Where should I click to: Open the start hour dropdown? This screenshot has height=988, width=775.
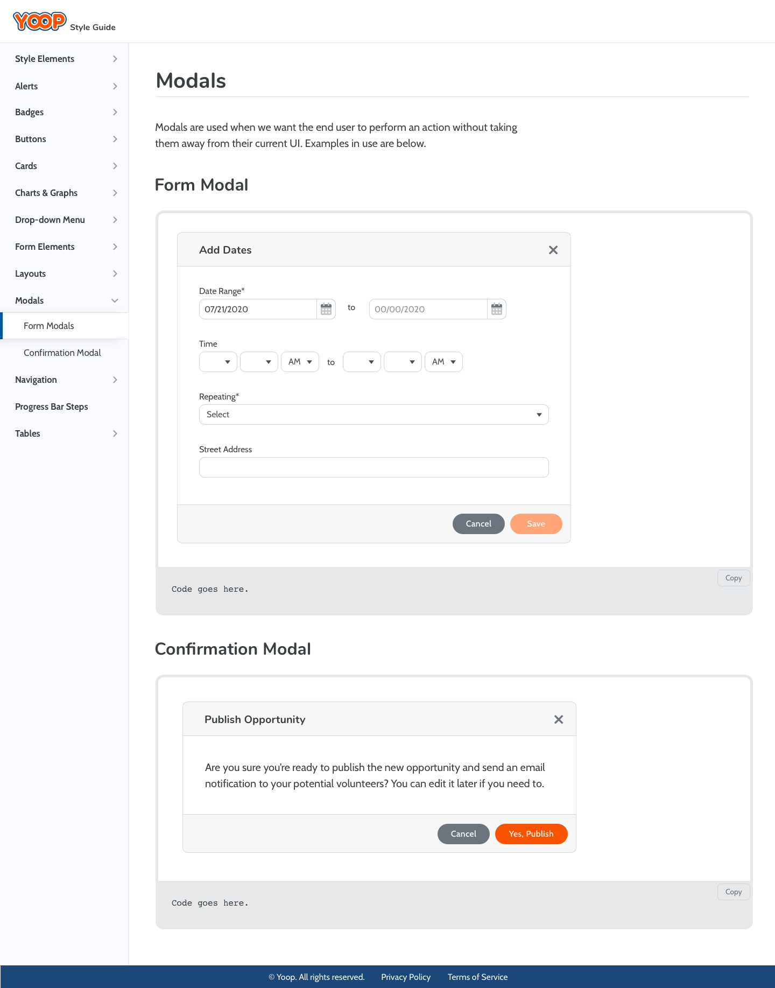tap(218, 362)
